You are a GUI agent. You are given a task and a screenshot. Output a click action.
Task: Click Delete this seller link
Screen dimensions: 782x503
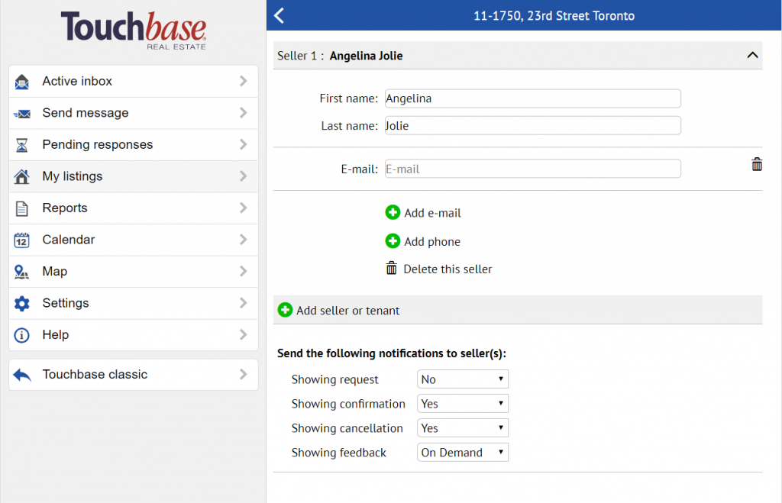click(447, 269)
